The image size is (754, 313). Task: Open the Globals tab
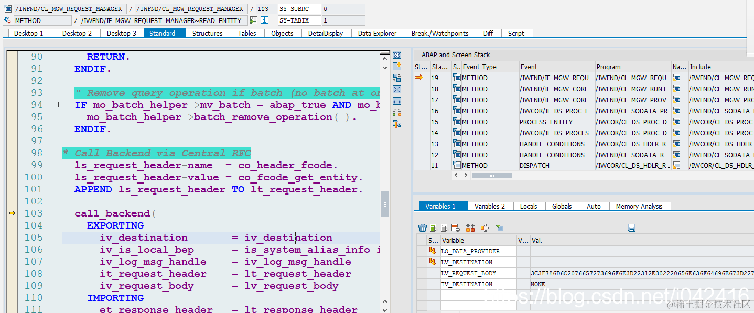point(562,206)
